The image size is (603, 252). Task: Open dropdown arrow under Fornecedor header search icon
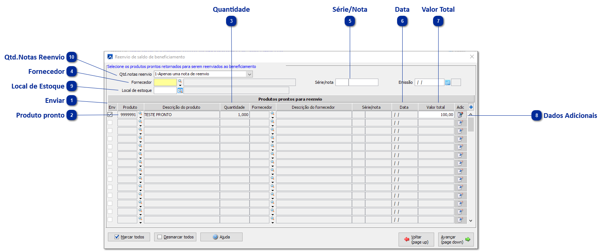pos(180,85)
